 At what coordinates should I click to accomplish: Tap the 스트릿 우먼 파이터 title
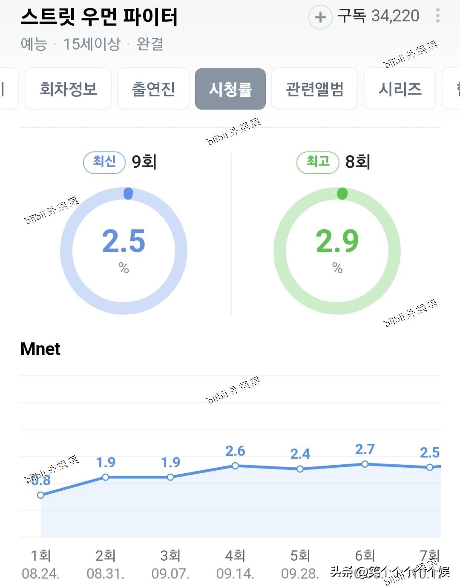click(99, 17)
